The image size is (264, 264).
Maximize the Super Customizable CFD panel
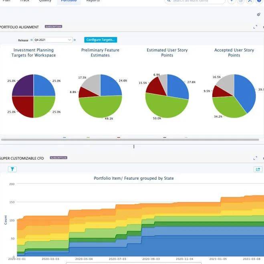(255, 158)
